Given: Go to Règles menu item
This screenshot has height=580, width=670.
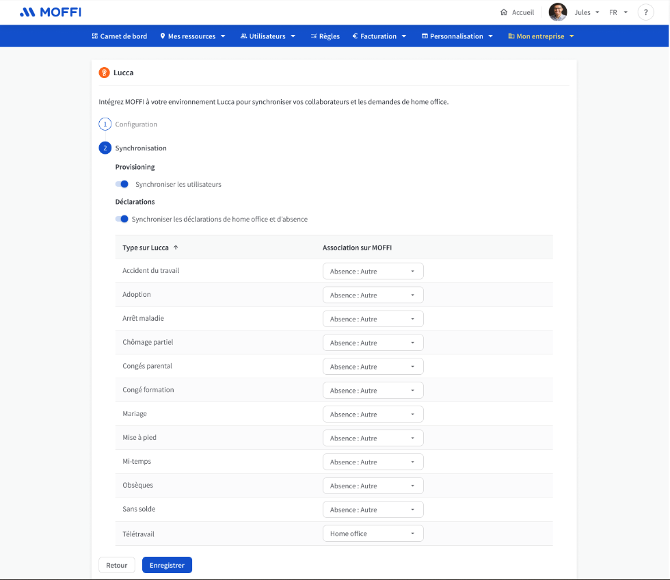Looking at the screenshot, I should (x=325, y=36).
